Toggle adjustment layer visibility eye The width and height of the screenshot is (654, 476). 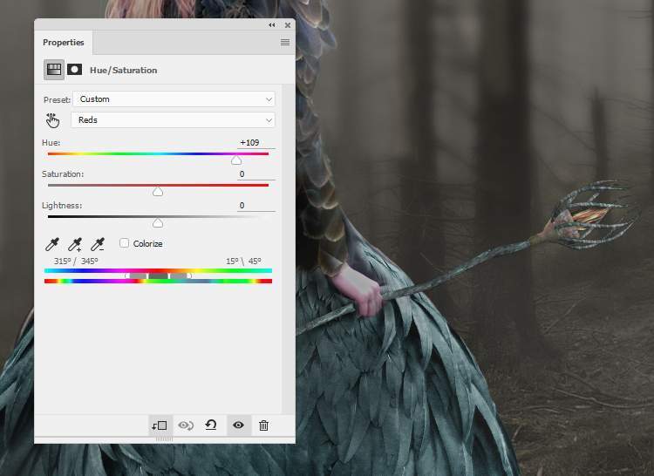239,425
